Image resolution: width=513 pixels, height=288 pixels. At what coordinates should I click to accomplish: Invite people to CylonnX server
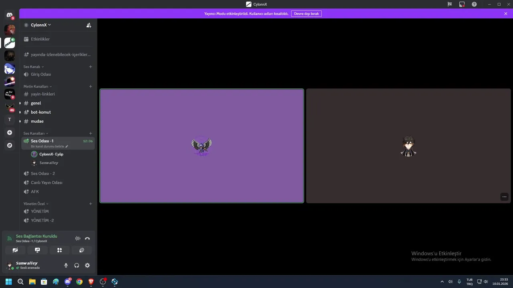coord(89,25)
